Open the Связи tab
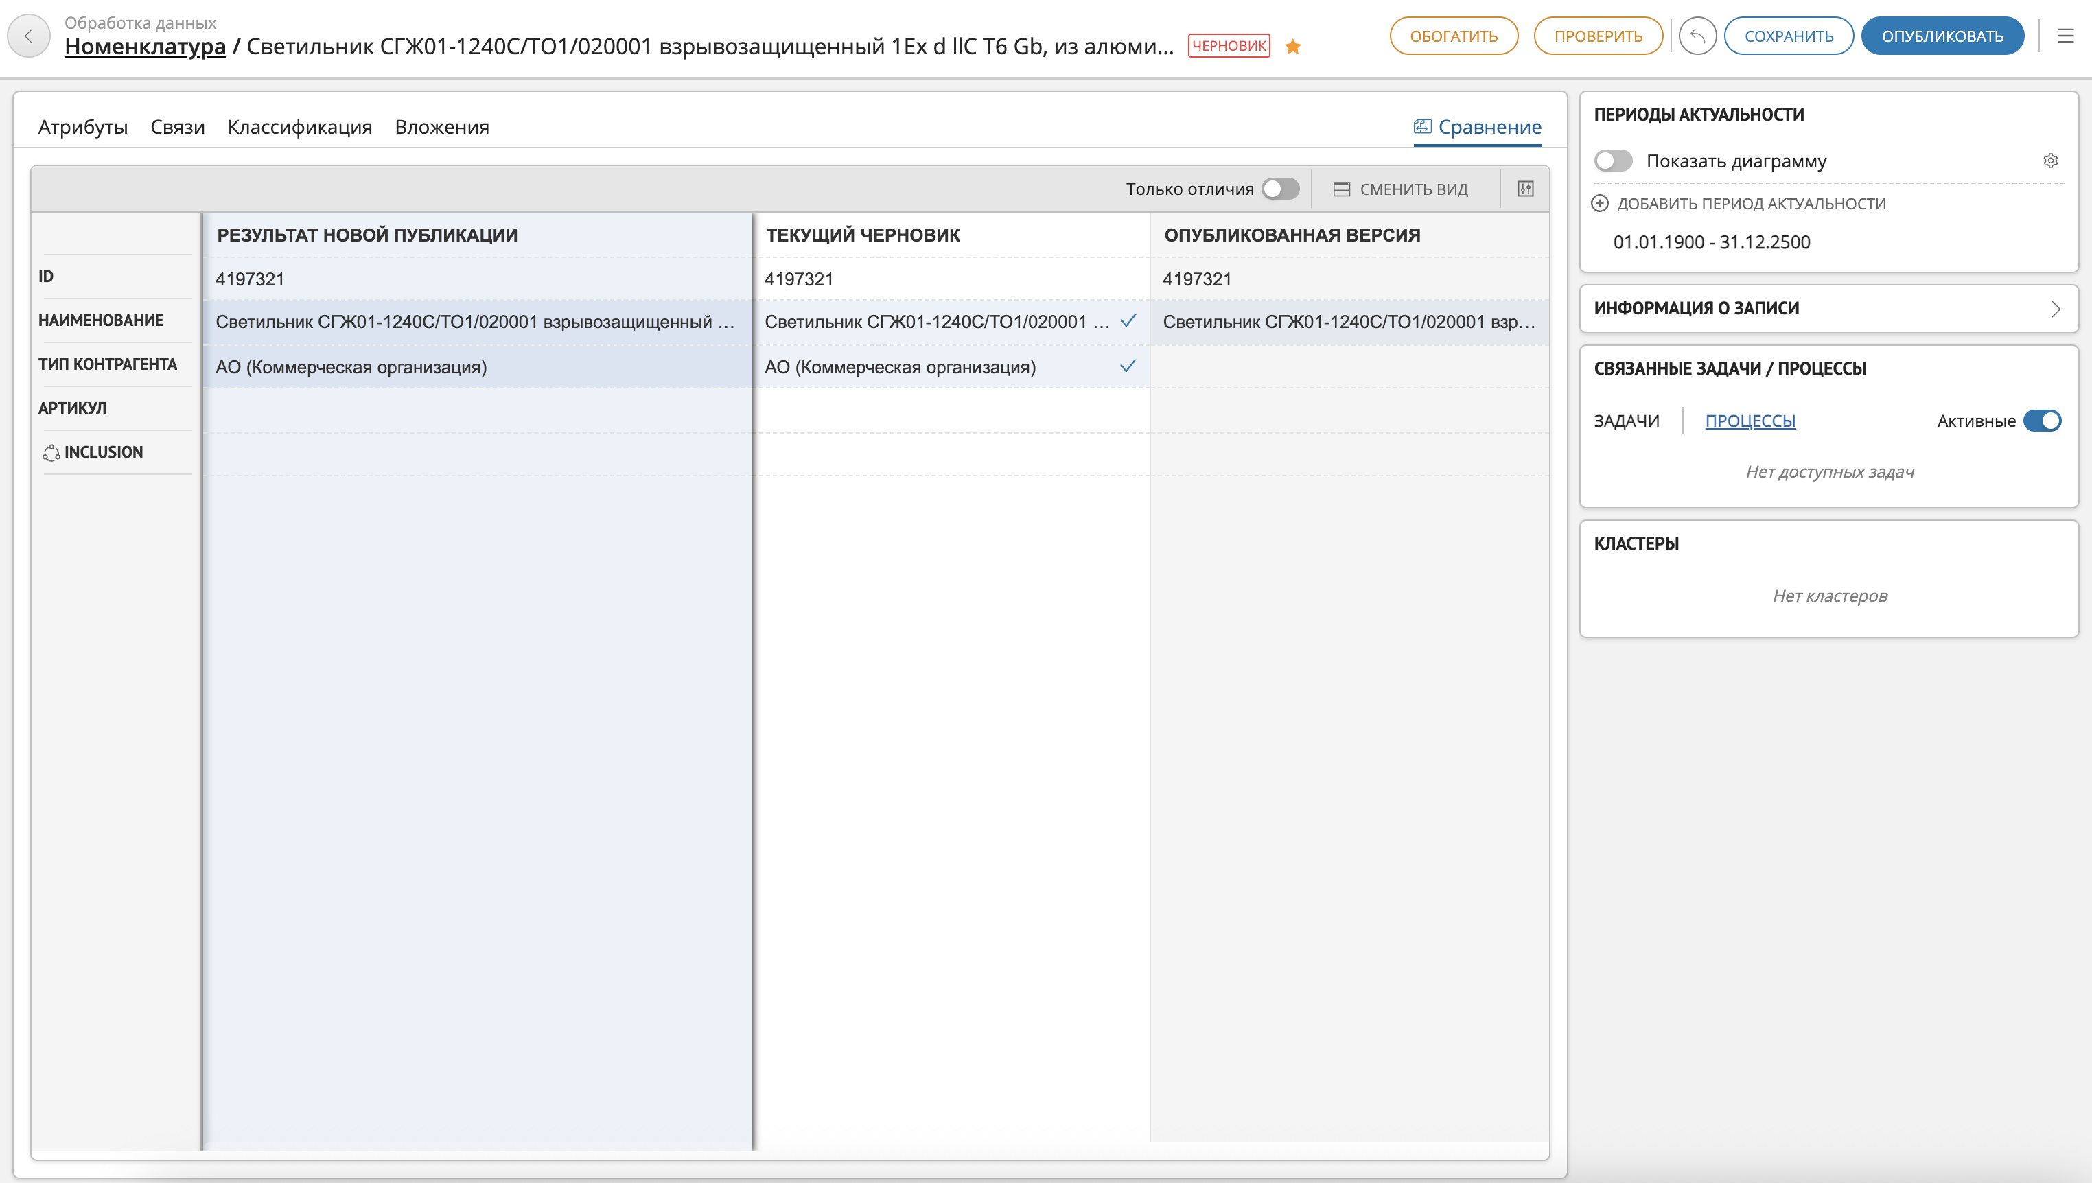Screen dimensions: 2092x1183 177,127
